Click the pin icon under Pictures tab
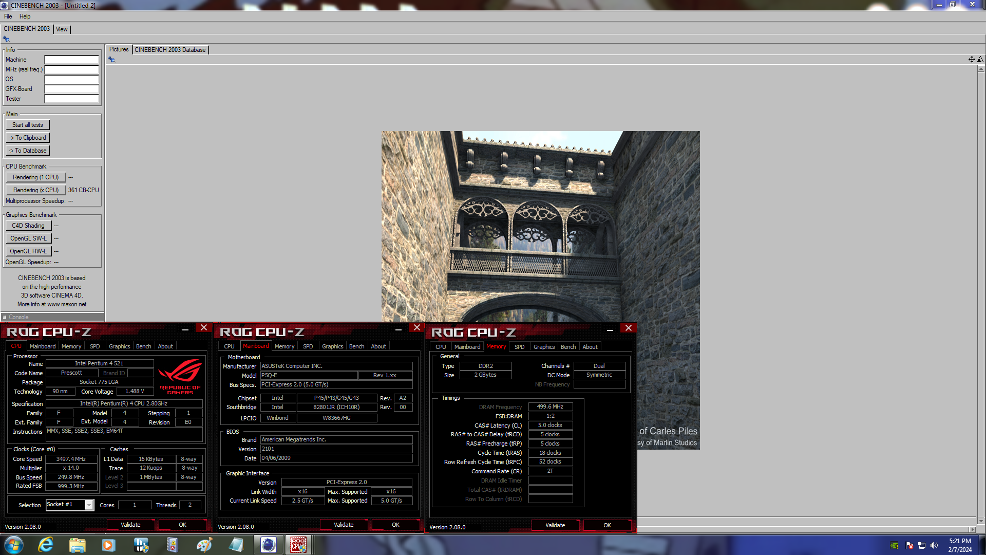Image resolution: width=986 pixels, height=555 pixels. (111, 60)
